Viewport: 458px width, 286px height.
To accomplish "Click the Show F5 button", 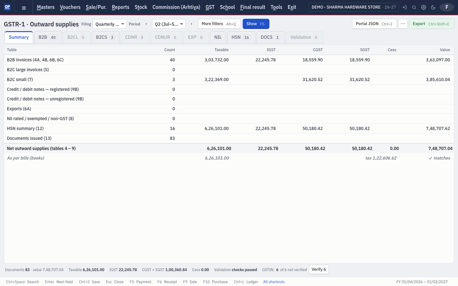I will tap(256, 24).
